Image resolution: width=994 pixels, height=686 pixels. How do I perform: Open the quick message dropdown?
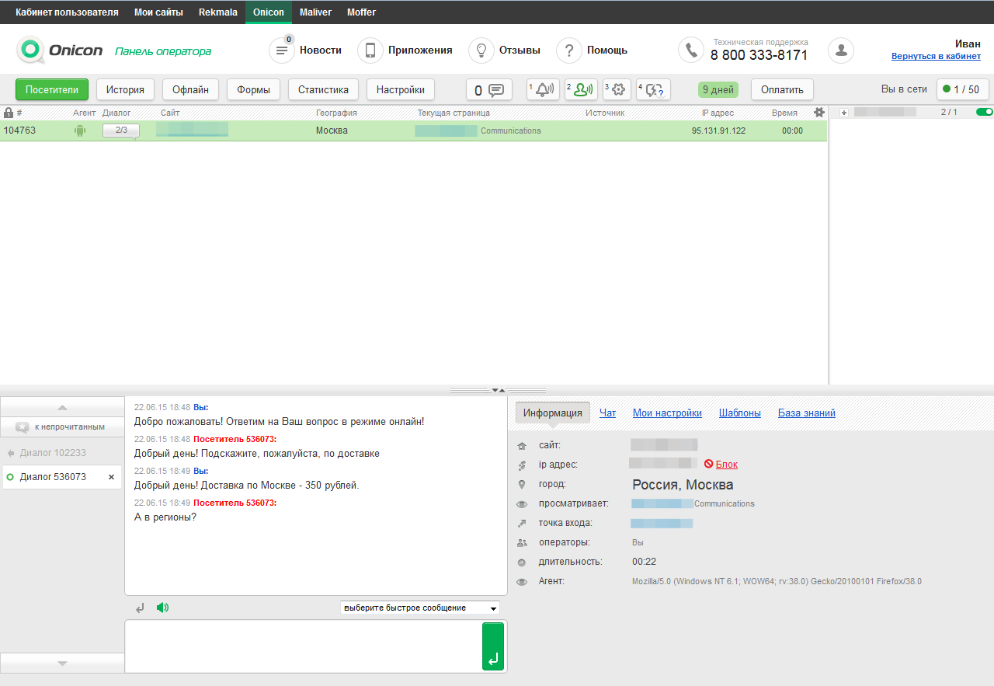[420, 608]
